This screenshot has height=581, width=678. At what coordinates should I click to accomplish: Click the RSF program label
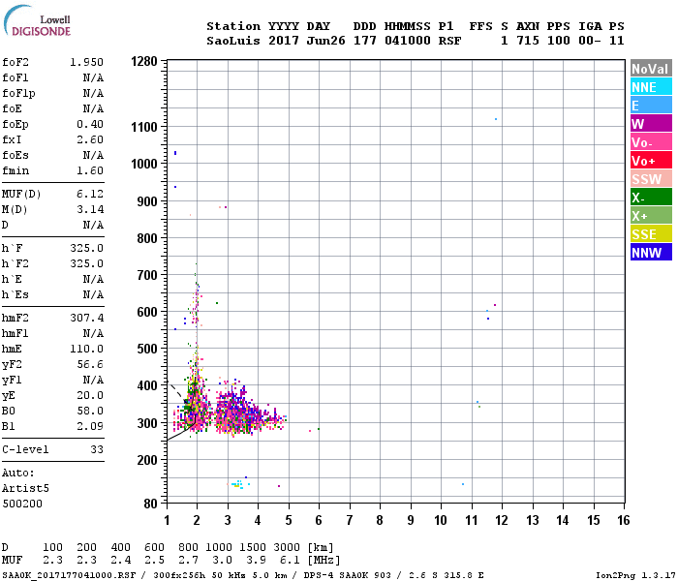[x=449, y=41]
